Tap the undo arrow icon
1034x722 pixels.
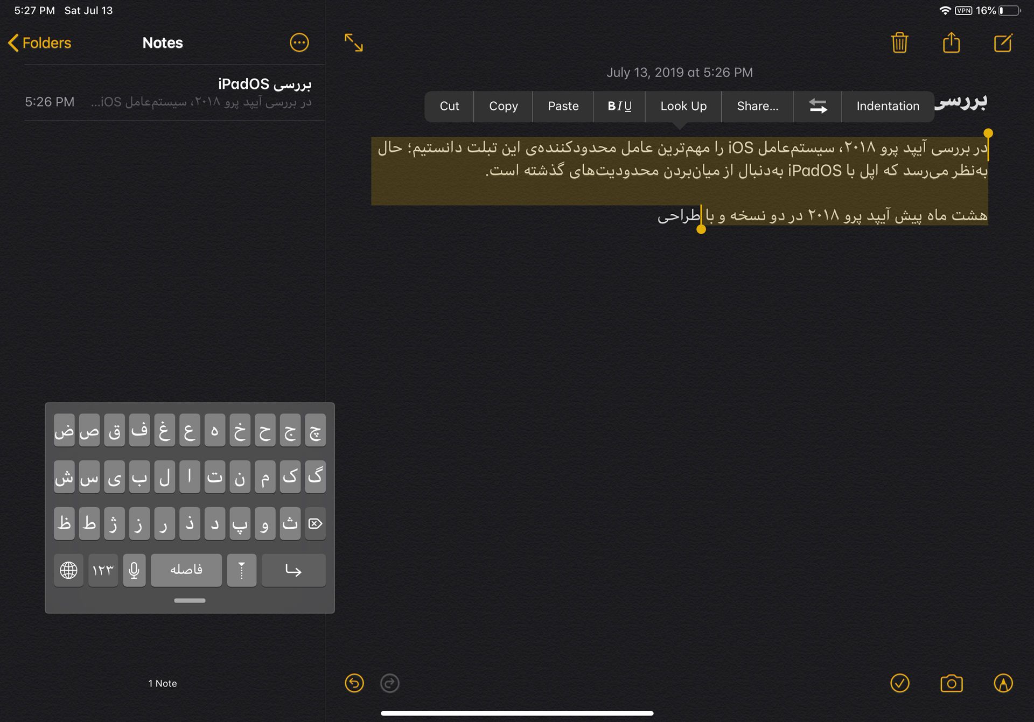[x=354, y=683]
